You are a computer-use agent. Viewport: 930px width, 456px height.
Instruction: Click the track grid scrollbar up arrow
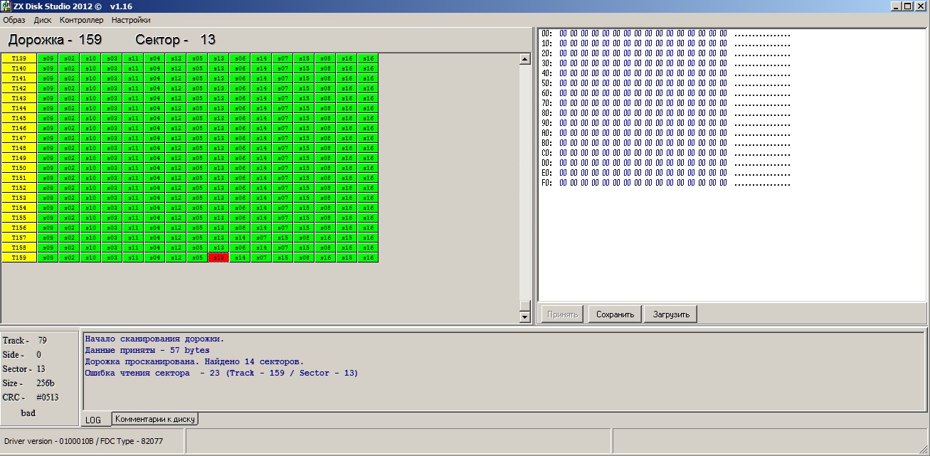click(x=525, y=59)
